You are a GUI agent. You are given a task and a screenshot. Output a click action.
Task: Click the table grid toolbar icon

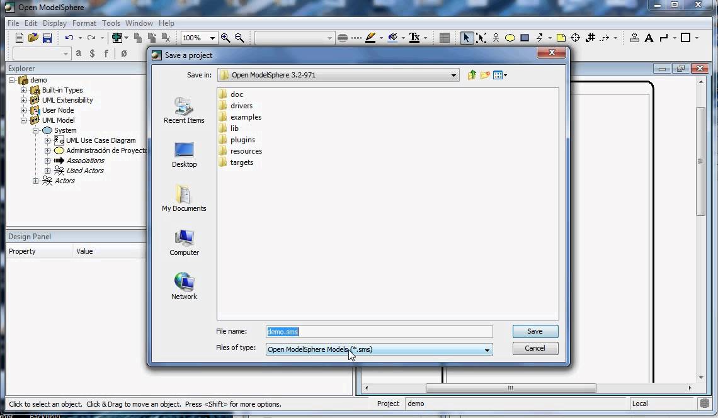click(444, 38)
